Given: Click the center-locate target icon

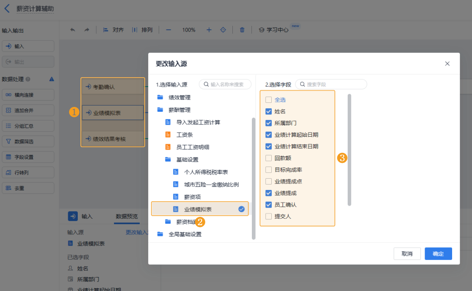Looking at the screenshot, I should (x=223, y=30).
